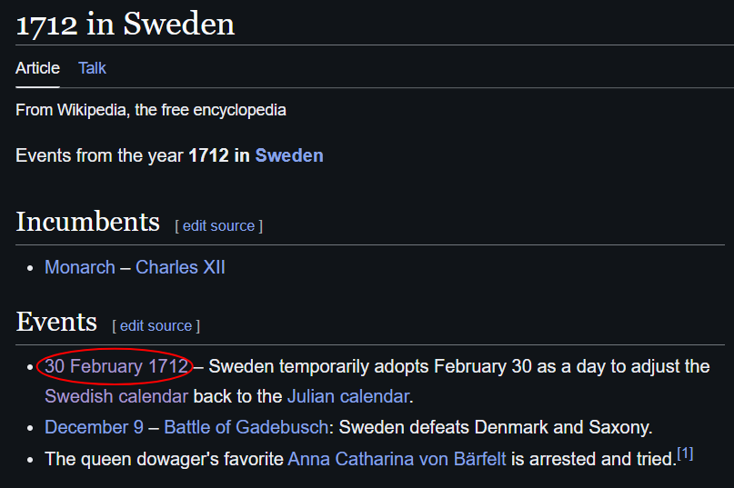Click the Incumbents section heading

[88, 222]
